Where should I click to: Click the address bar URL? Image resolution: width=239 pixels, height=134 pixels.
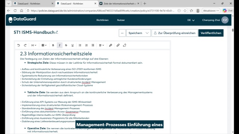pos(102,11)
